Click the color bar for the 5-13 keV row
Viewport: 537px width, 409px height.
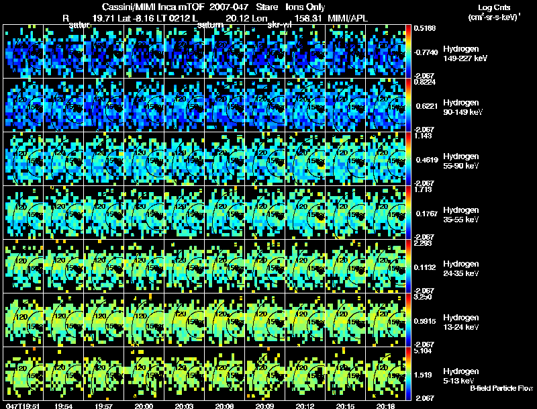(408, 373)
